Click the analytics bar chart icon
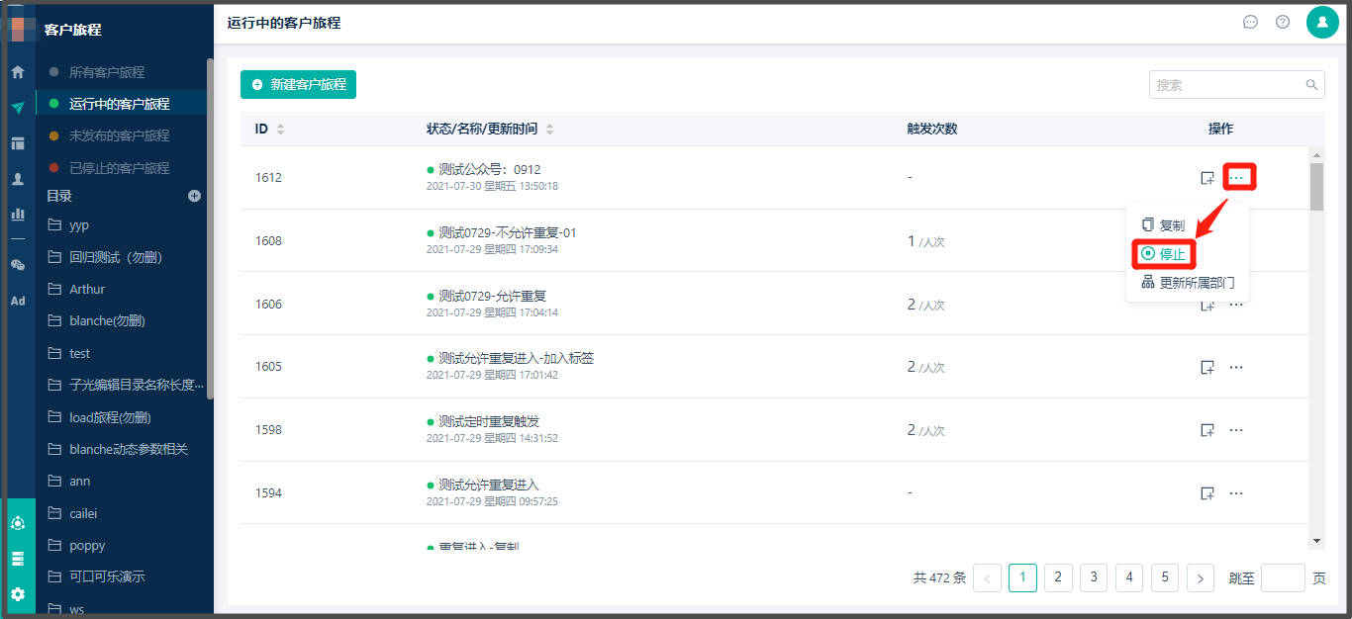Screen dimensions: 1352x619 pyautogui.click(x=17, y=214)
